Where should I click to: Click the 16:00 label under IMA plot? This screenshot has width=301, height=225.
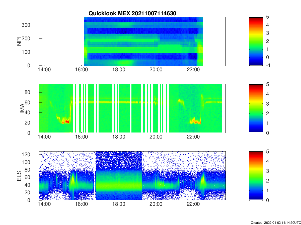82,137
